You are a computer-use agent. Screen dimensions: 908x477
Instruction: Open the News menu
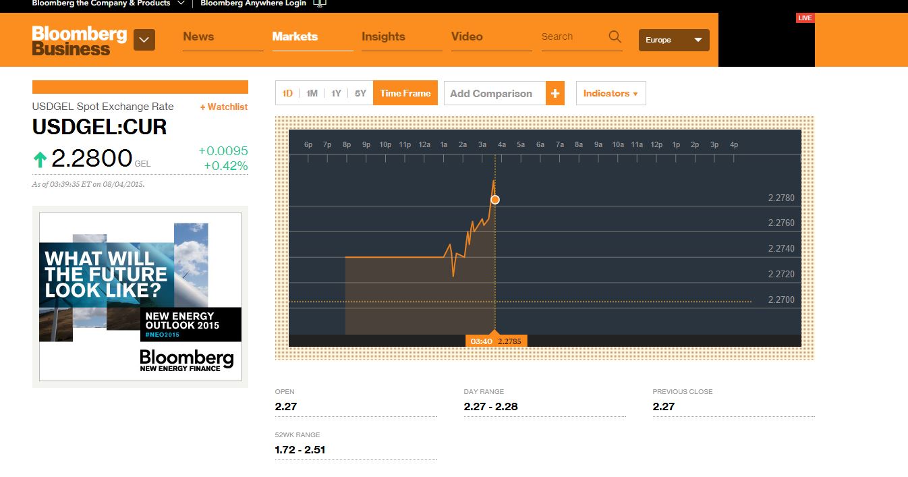pyautogui.click(x=198, y=36)
